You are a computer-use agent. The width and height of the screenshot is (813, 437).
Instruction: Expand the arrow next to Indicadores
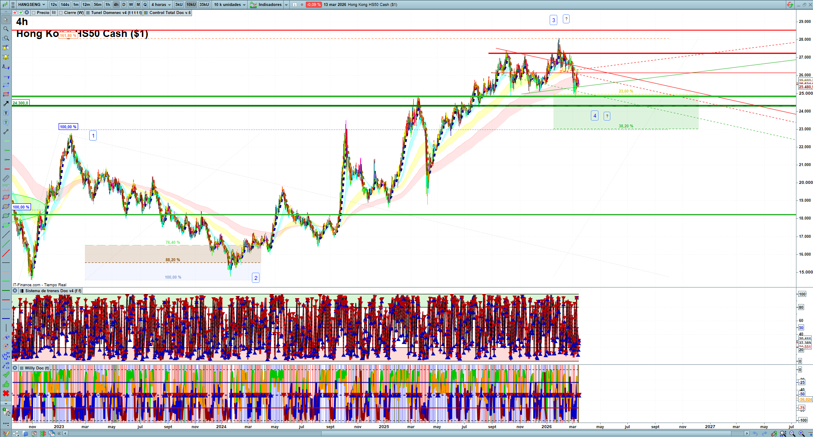[x=286, y=5]
